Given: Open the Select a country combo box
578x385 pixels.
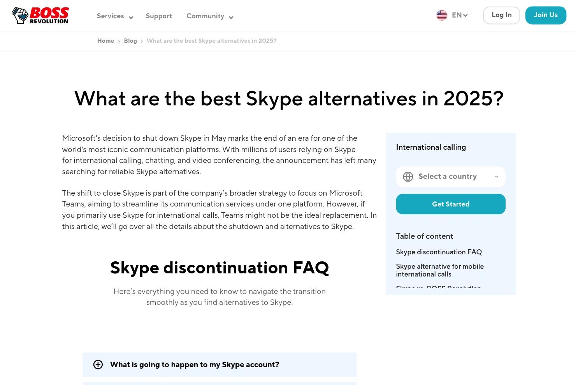Looking at the screenshot, I should point(451,177).
